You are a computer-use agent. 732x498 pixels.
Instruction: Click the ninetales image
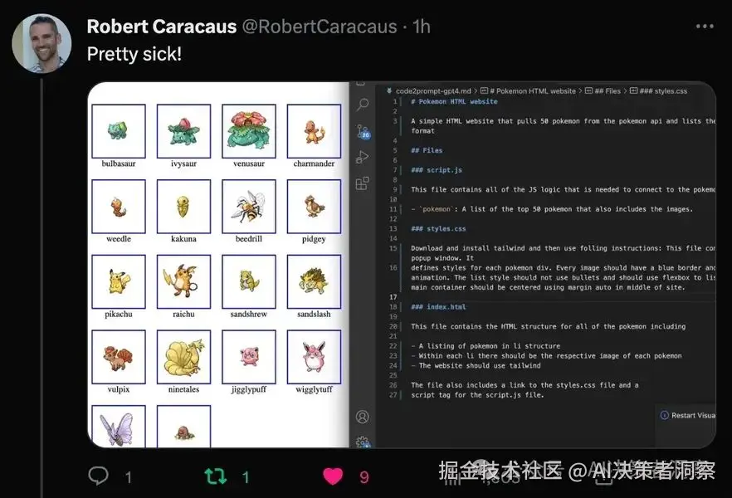click(183, 357)
